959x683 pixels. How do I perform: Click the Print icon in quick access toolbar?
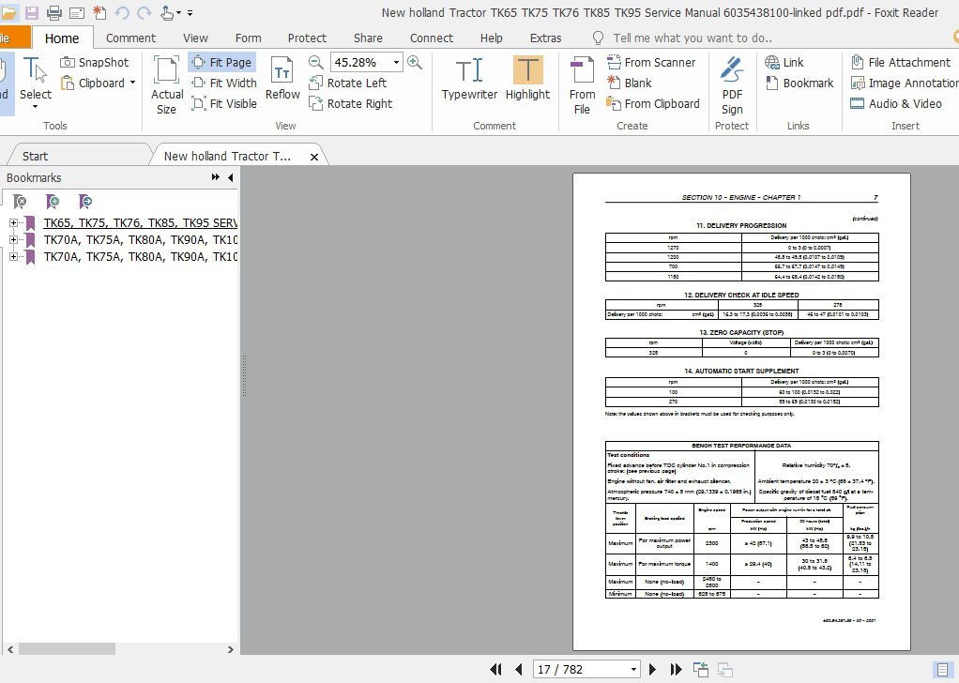(54, 12)
